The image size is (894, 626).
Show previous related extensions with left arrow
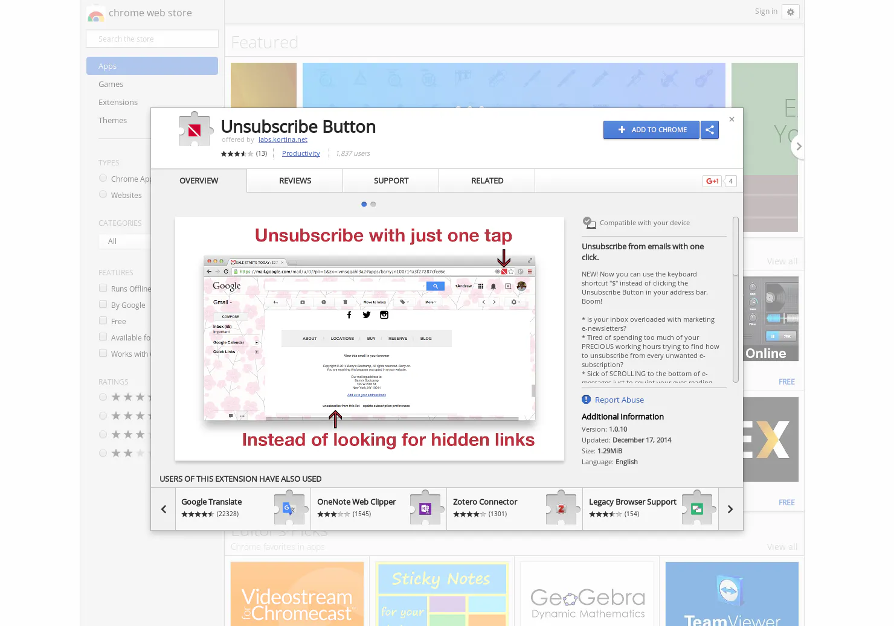click(164, 509)
